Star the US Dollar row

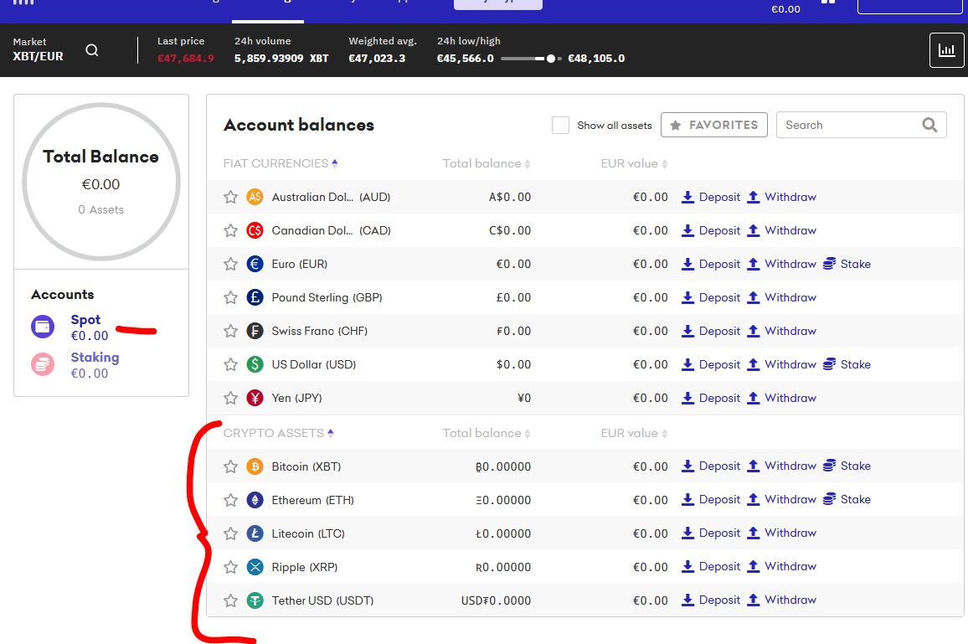click(x=231, y=364)
